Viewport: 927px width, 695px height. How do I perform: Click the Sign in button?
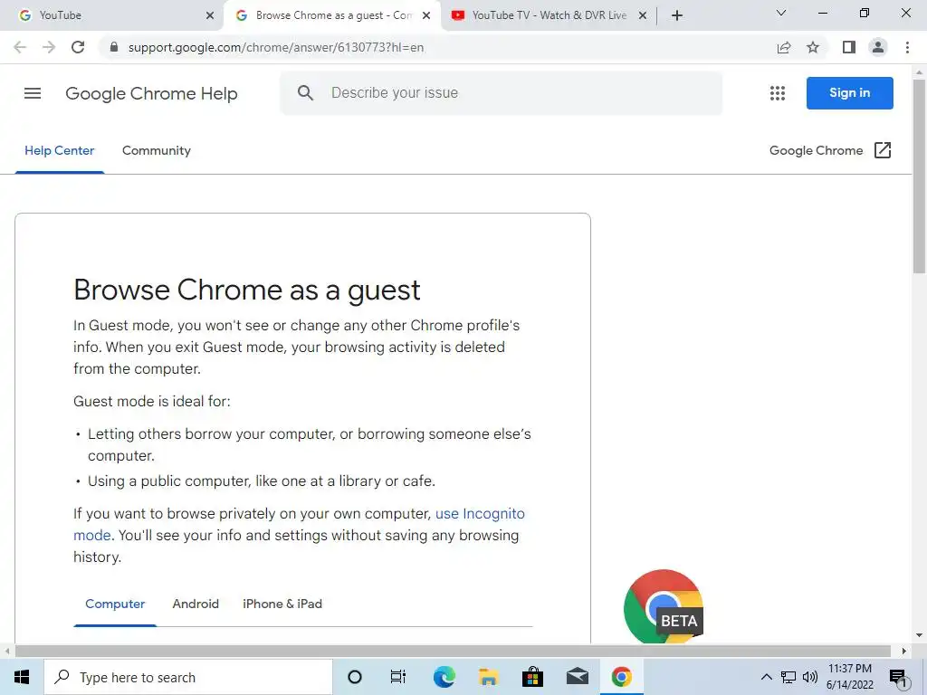[849, 93]
